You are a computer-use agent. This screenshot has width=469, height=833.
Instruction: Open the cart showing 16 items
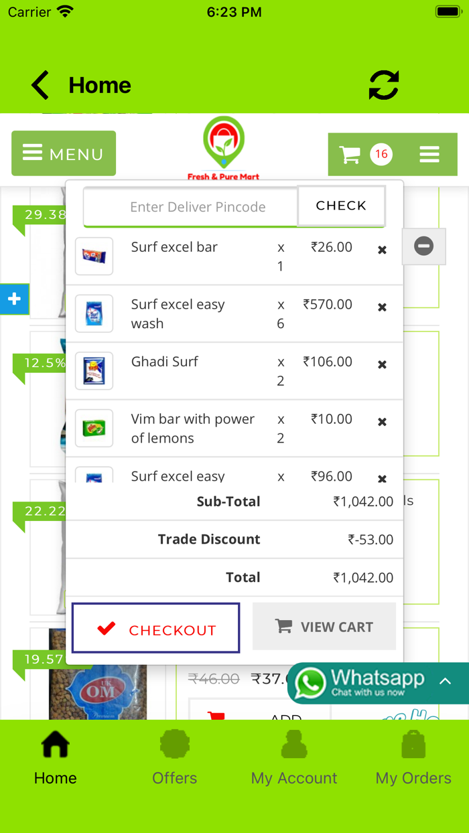click(x=362, y=154)
